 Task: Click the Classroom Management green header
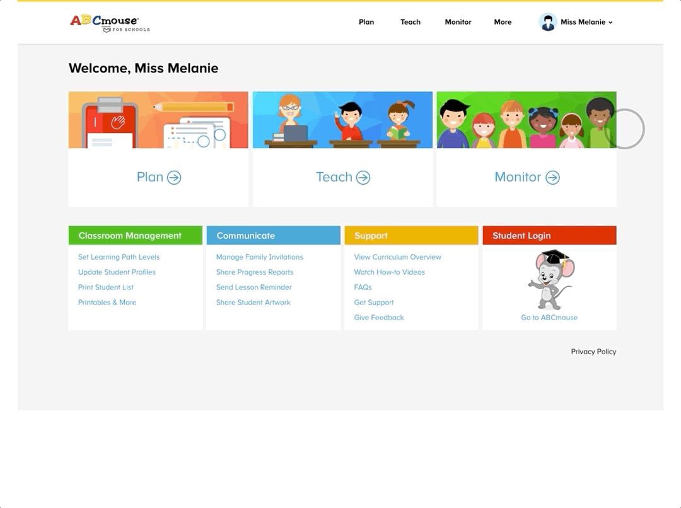135,235
